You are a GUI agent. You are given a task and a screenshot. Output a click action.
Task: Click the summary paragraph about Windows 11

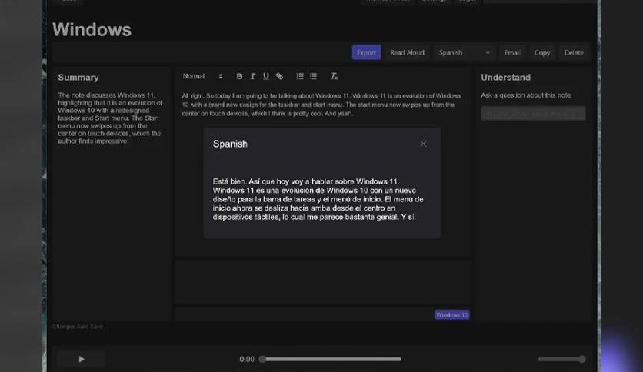110,118
